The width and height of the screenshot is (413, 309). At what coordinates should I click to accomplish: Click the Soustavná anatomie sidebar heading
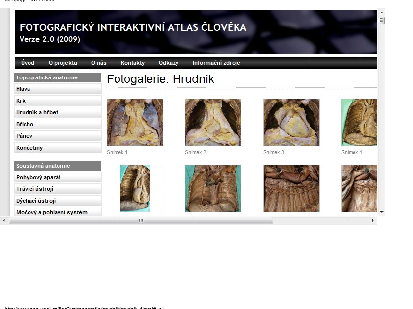coord(58,166)
